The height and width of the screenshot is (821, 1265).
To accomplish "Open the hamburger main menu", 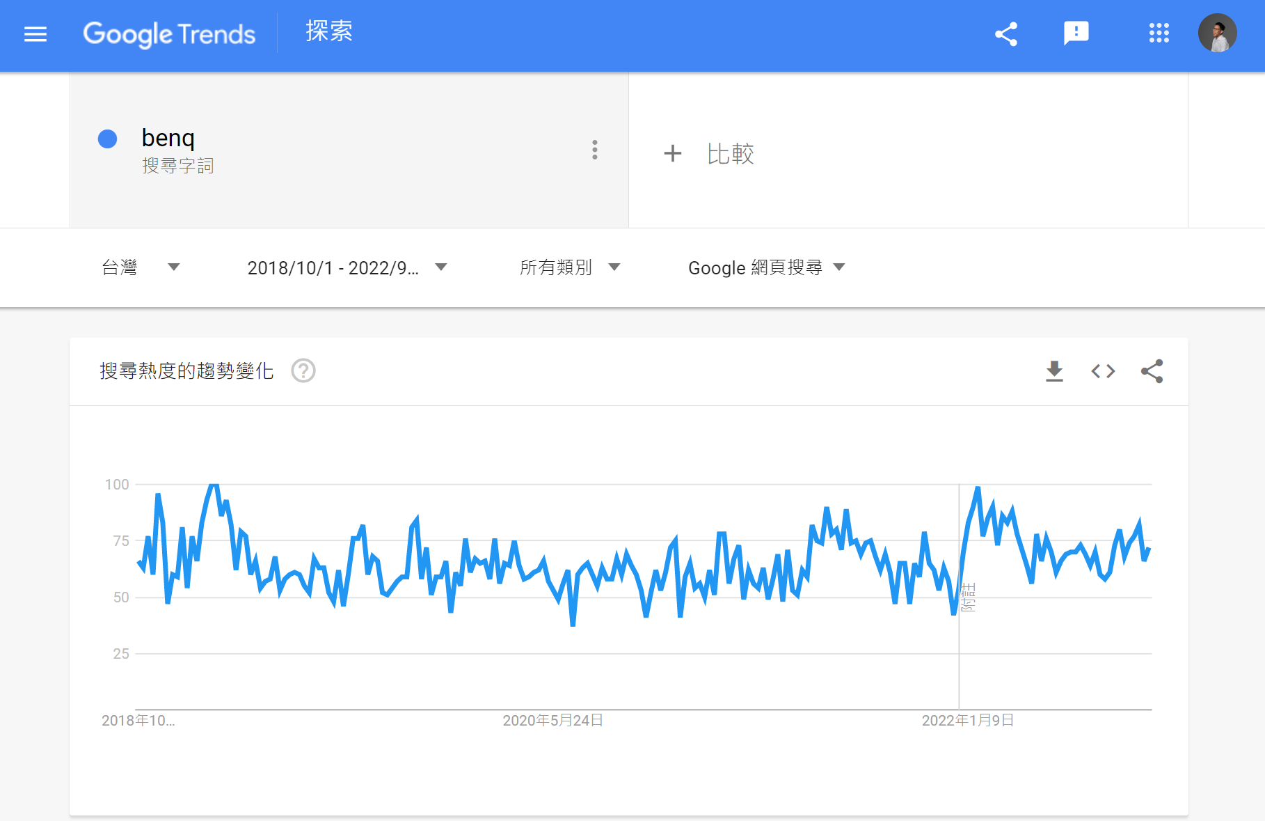I will point(35,34).
